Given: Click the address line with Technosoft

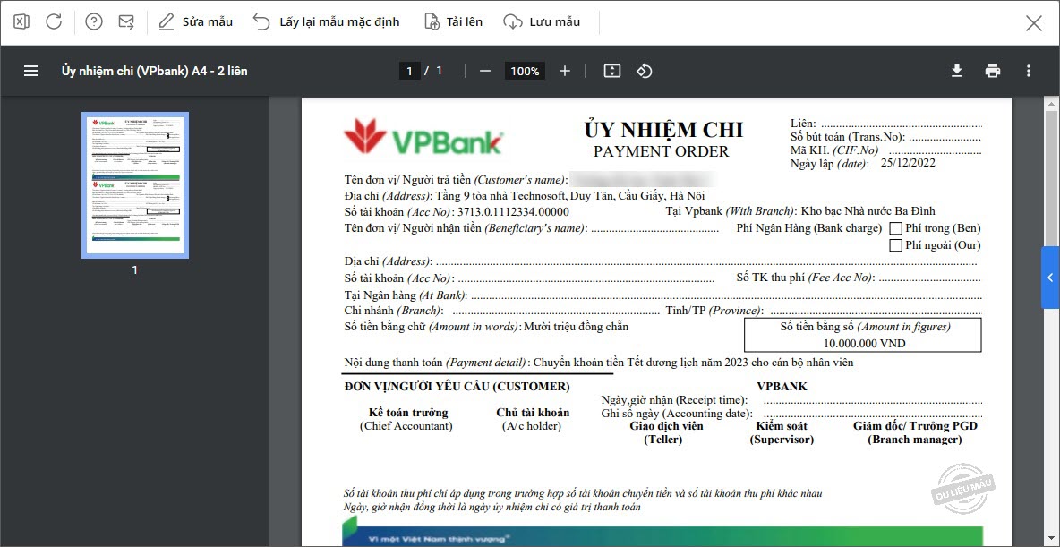Looking at the screenshot, I should pyautogui.click(x=525, y=196).
